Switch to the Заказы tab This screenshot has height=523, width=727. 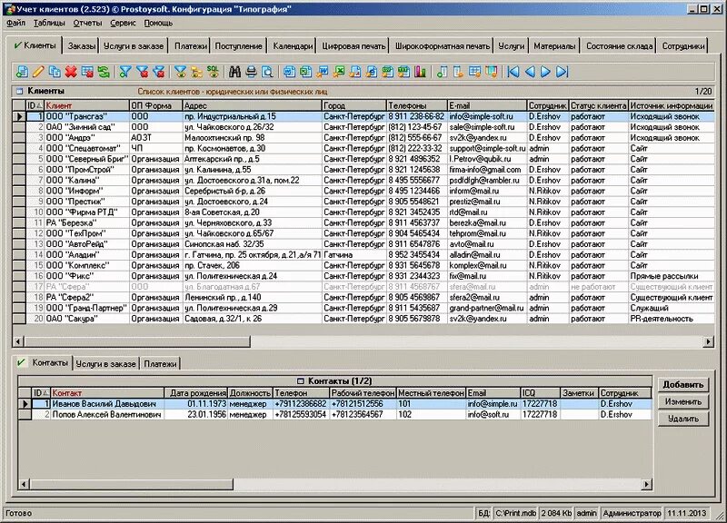pos(82,46)
